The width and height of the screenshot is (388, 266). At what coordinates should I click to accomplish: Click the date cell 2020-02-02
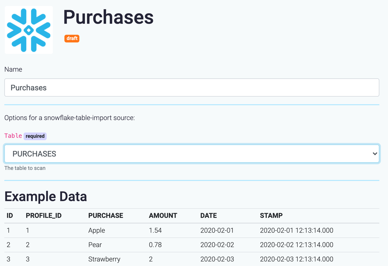tap(217, 245)
